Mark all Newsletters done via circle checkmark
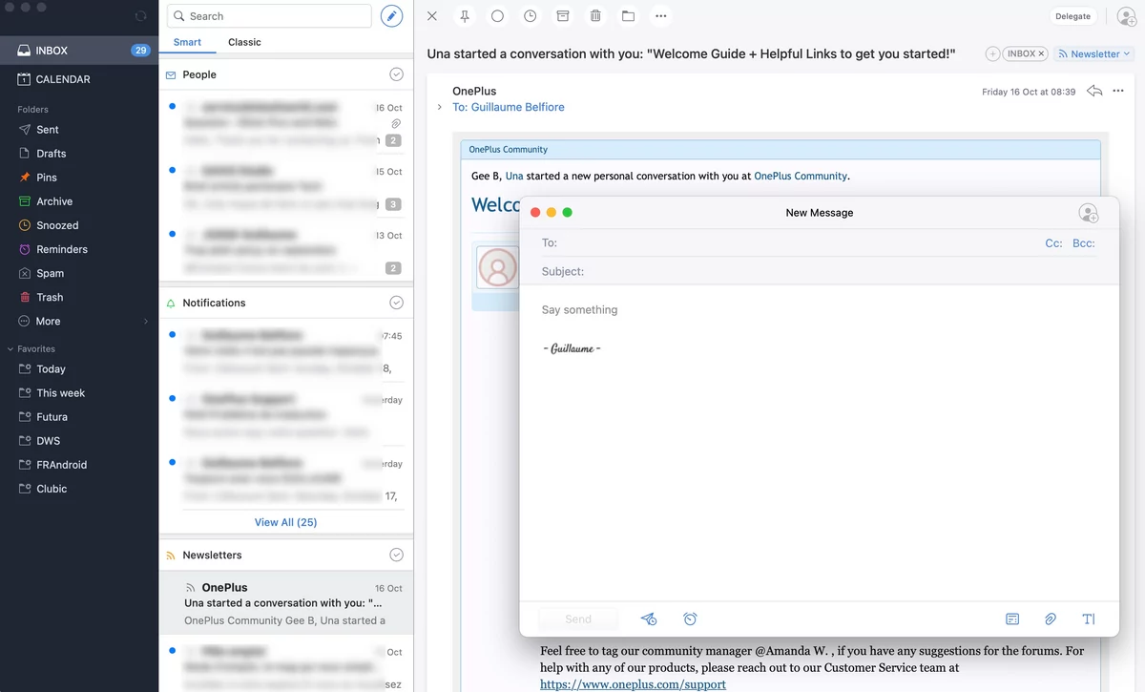The width and height of the screenshot is (1145, 692). click(x=396, y=555)
